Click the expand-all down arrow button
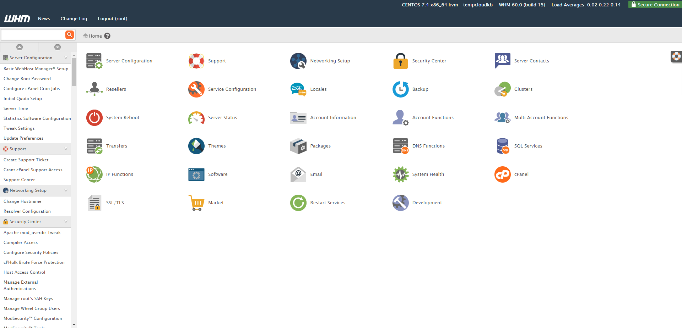Viewport: 682px width, 328px height. click(x=58, y=47)
